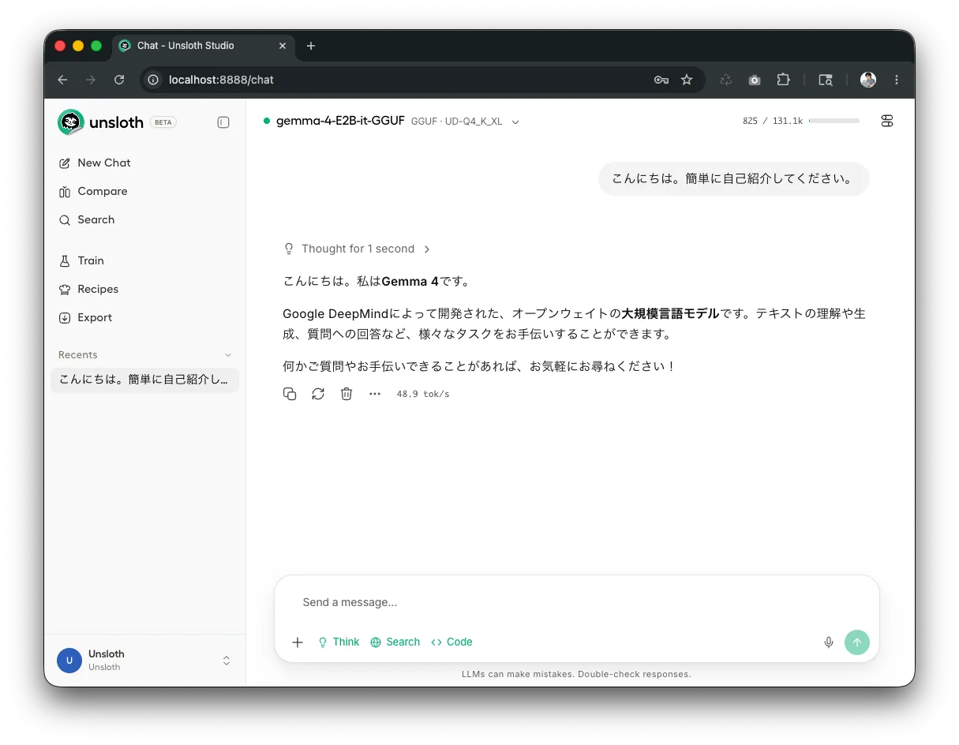
Task: Copy the assistant response
Action: [x=290, y=394]
